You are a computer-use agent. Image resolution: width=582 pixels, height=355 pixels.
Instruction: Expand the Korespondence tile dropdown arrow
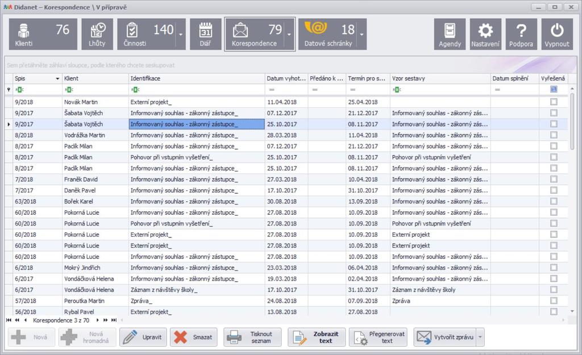click(289, 34)
